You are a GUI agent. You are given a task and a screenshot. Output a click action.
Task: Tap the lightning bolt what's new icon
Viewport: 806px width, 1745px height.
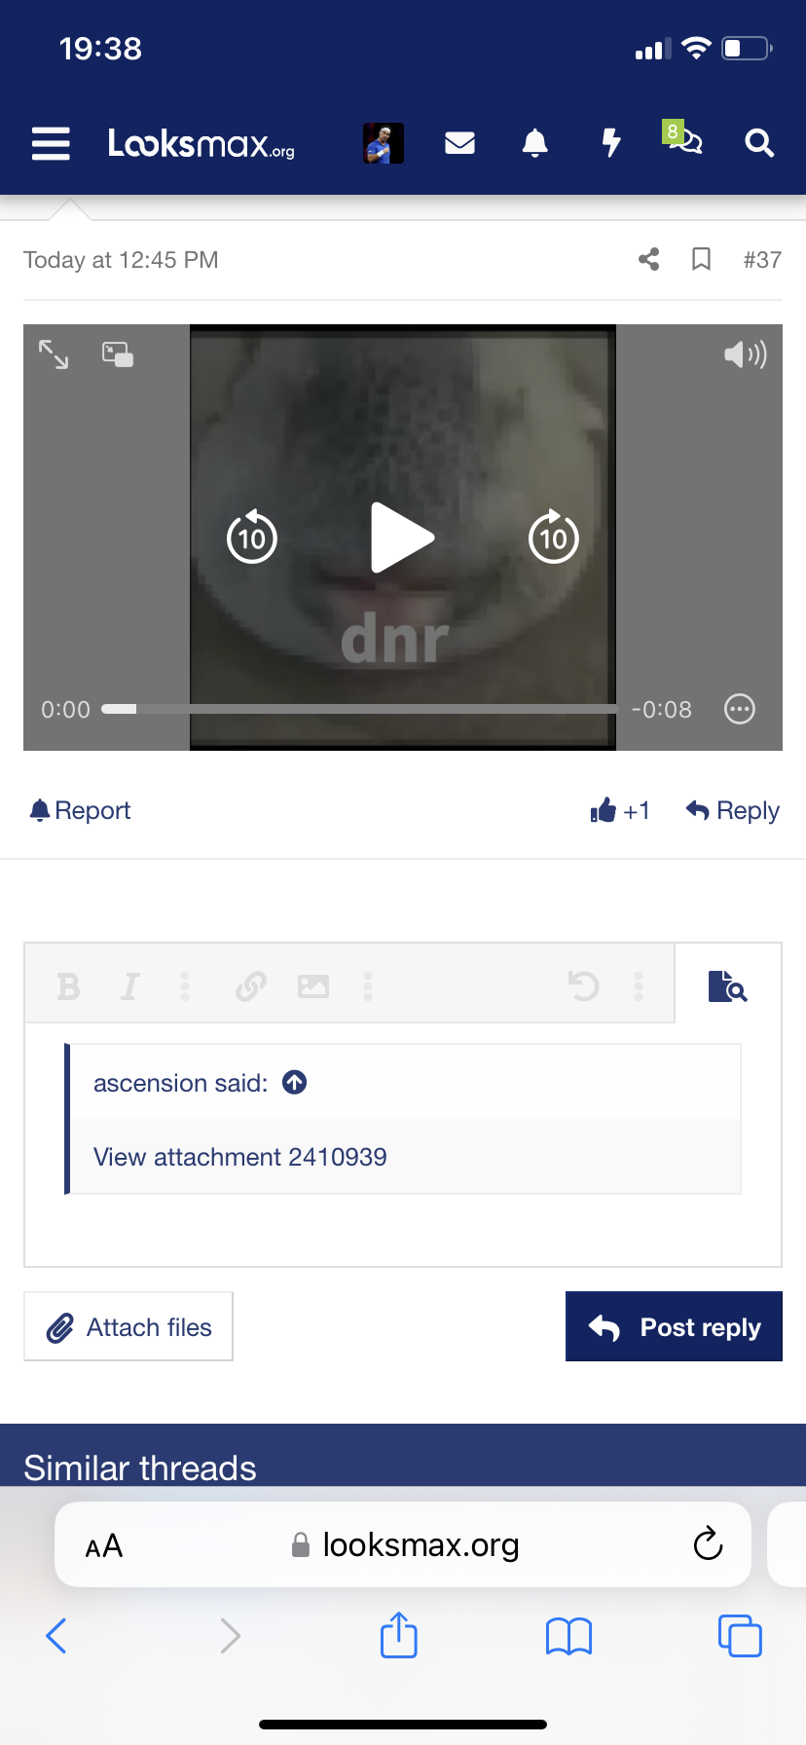tap(610, 143)
